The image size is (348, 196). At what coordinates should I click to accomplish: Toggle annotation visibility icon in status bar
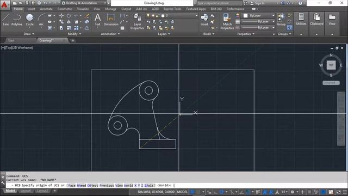click(x=265, y=192)
